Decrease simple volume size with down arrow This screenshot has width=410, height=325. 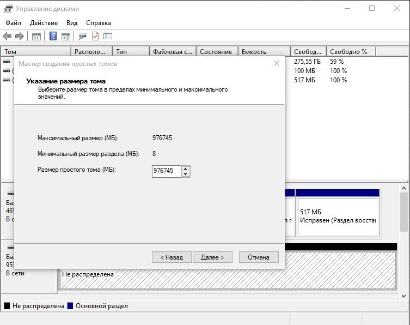pyautogui.click(x=185, y=174)
